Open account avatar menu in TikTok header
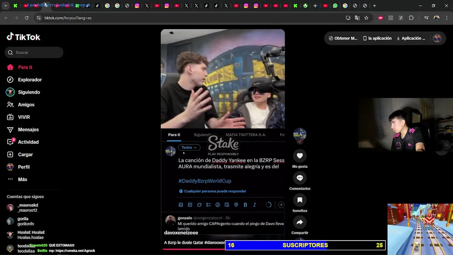Image resolution: width=453 pixels, height=255 pixels. pos(437,38)
